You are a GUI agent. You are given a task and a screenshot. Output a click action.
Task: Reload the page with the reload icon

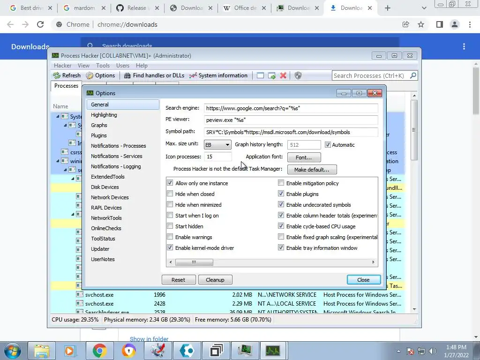40,24
